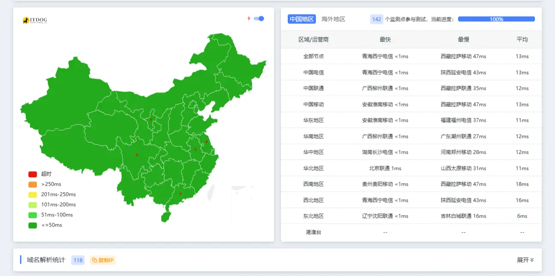
Task: Click the red marker in Shaanxi province
Action: (150, 120)
